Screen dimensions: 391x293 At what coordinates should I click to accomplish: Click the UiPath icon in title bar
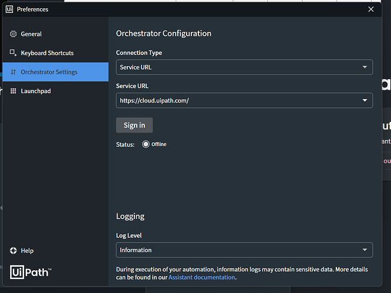(x=9, y=9)
